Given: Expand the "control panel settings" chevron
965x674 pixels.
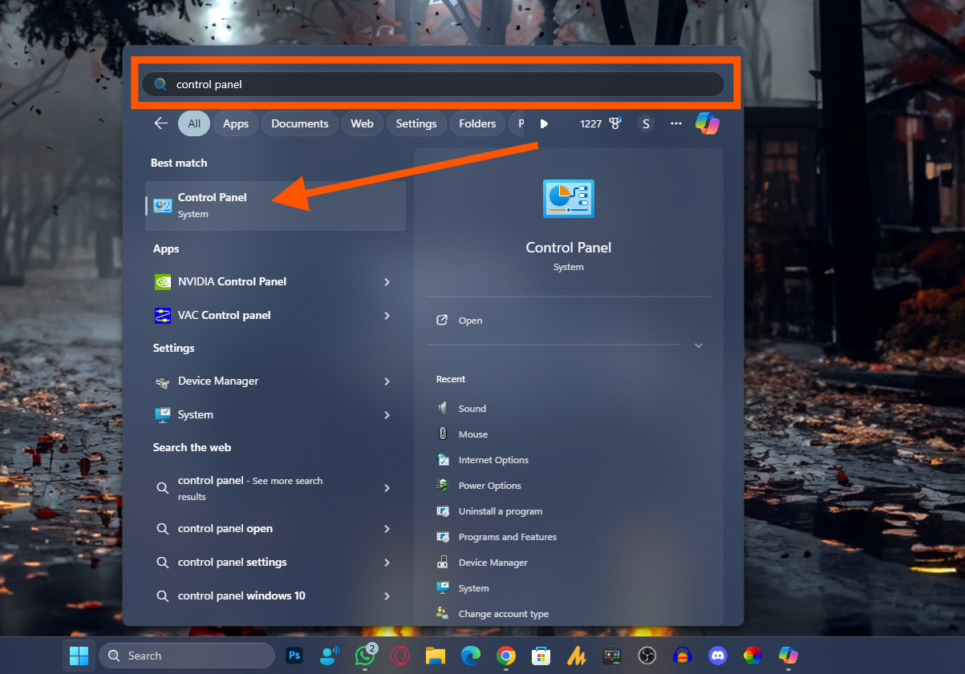Looking at the screenshot, I should 387,562.
